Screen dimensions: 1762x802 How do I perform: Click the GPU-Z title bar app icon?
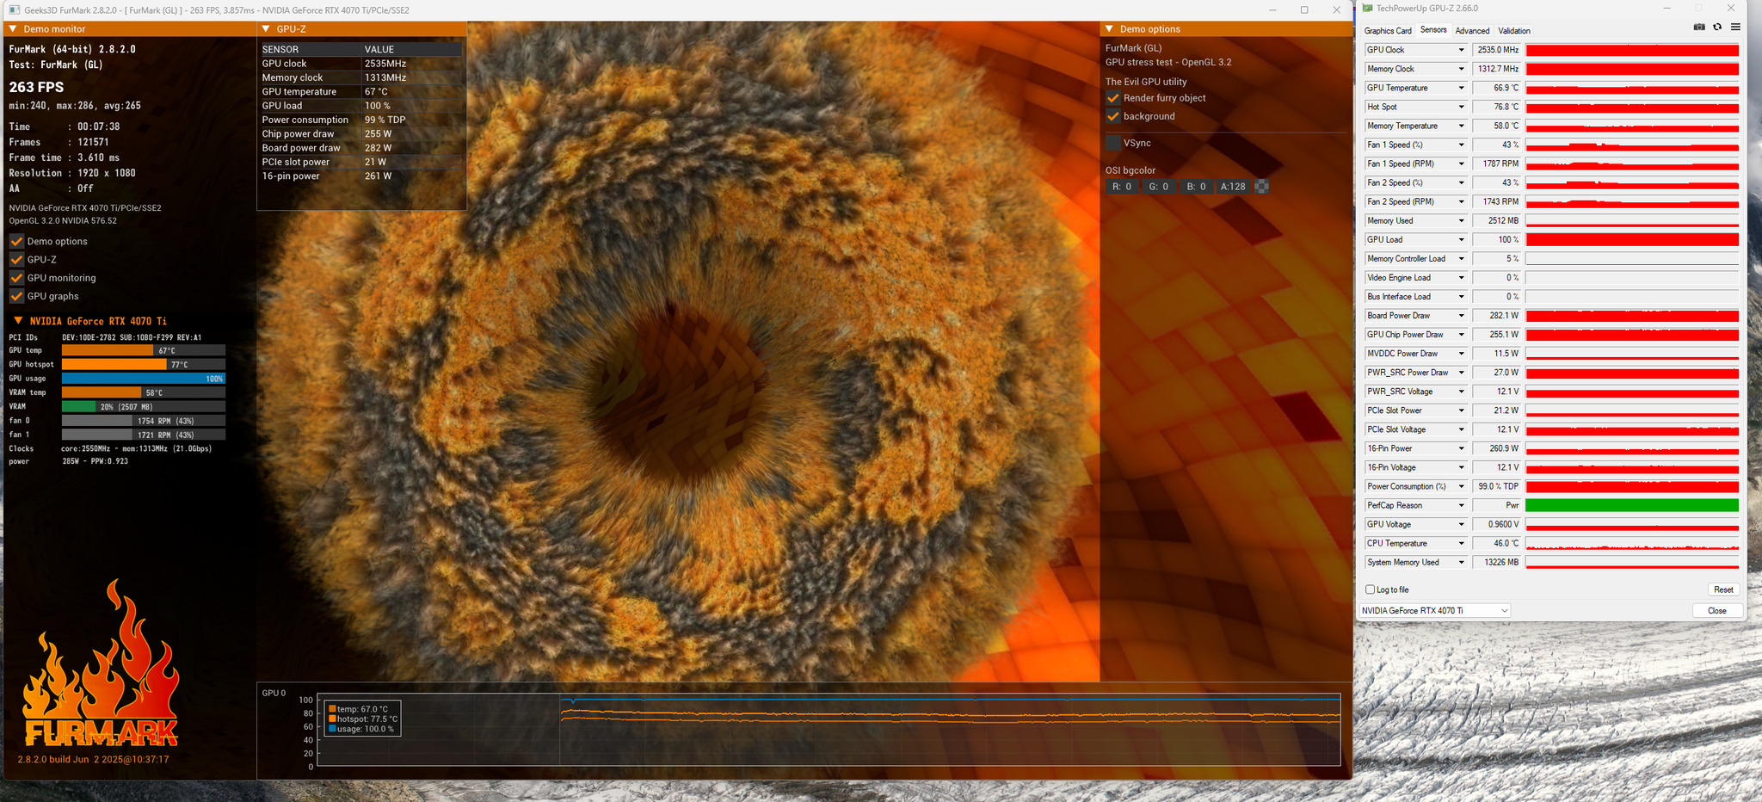coord(1367,9)
